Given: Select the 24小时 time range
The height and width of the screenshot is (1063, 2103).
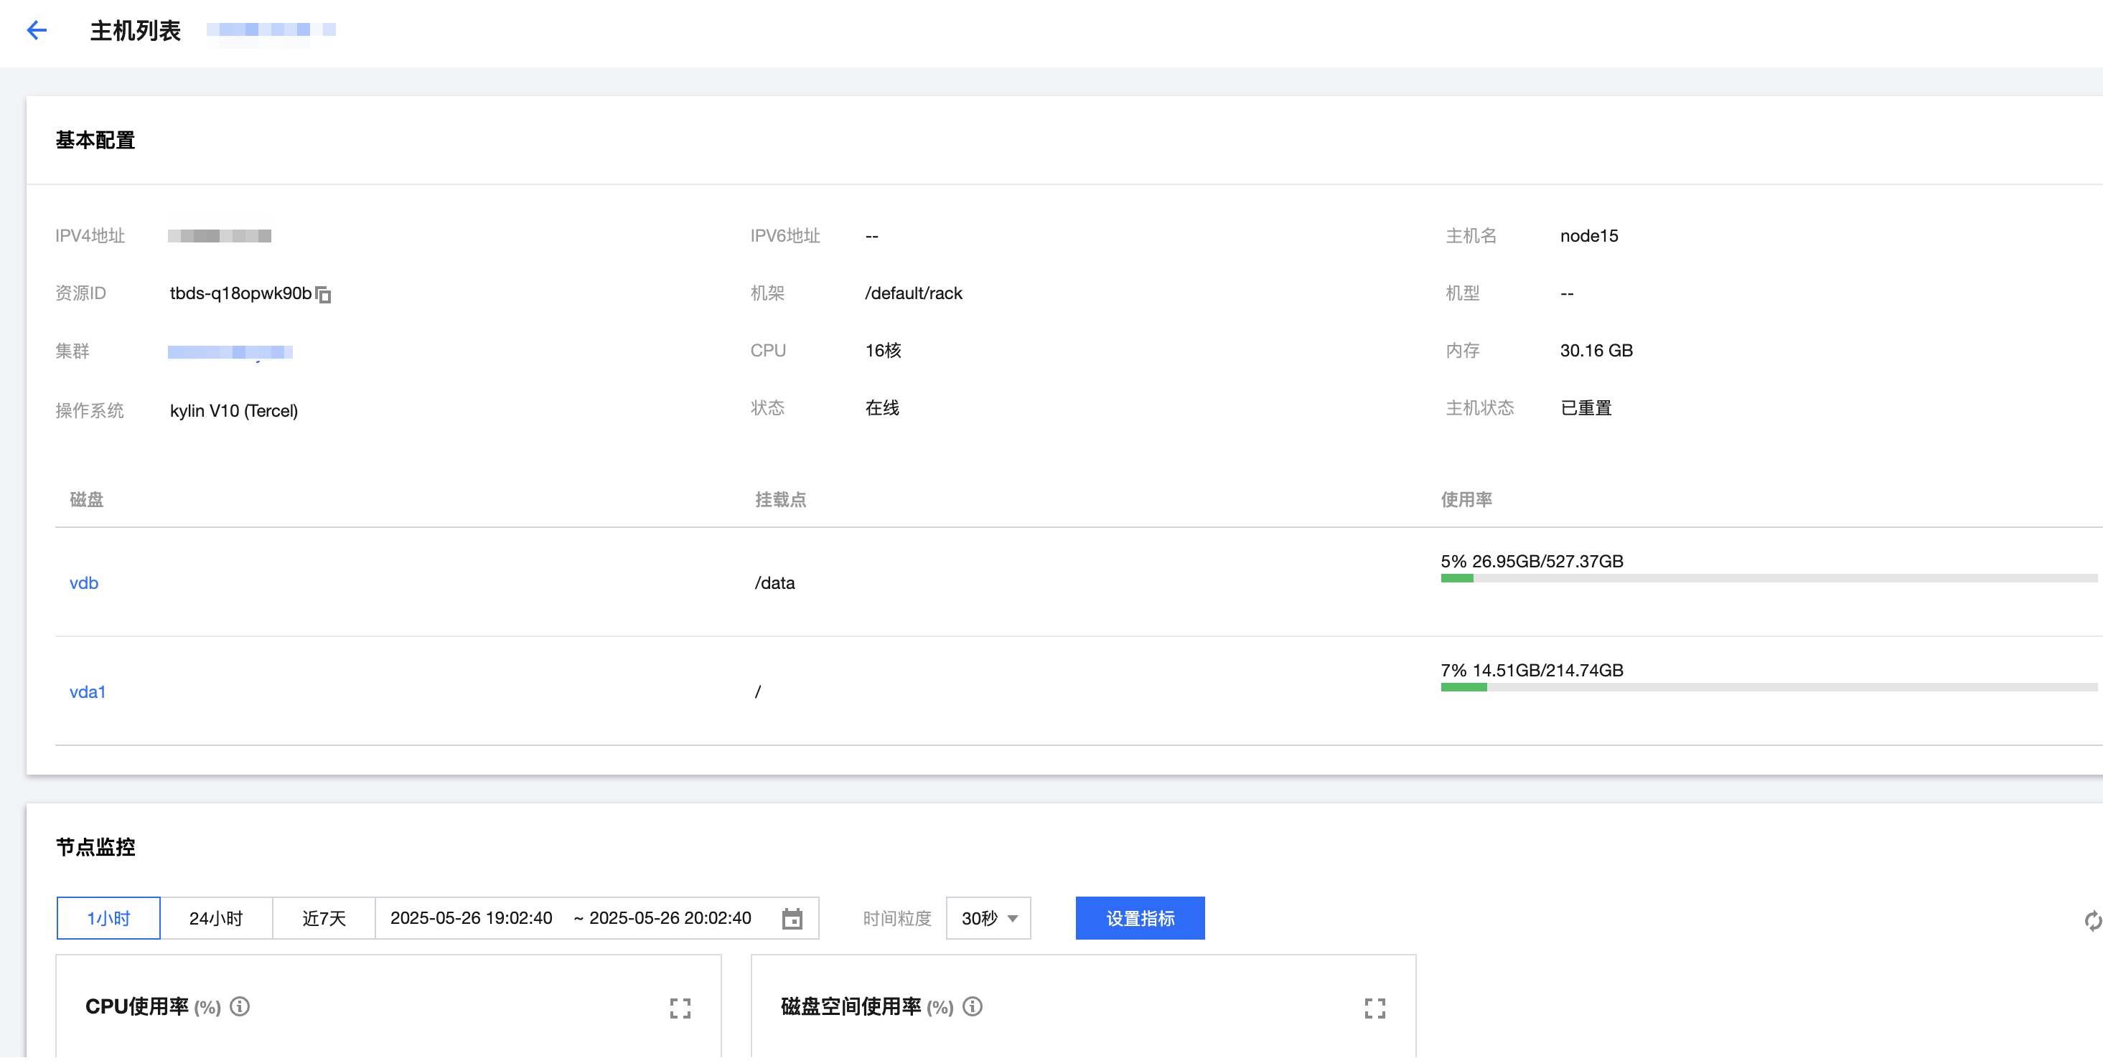Looking at the screenshot, I should click(x=216, y=919).
